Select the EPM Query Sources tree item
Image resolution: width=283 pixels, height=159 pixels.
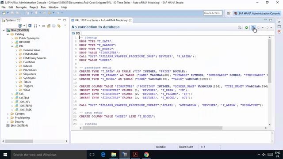(x=34, y=58)
